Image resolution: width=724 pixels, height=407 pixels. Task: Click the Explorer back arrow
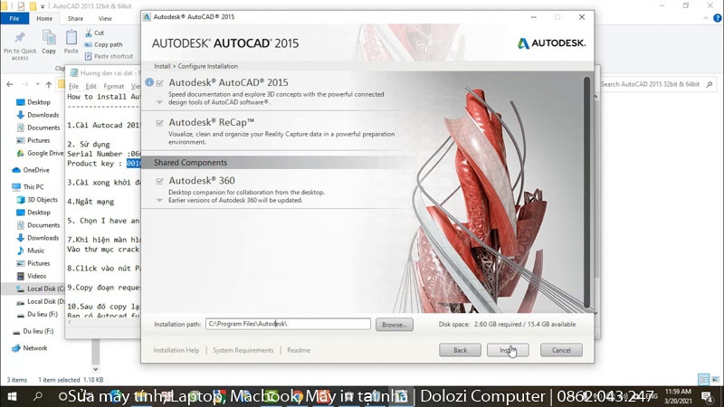pyautogui.click(x=10, y=84)
